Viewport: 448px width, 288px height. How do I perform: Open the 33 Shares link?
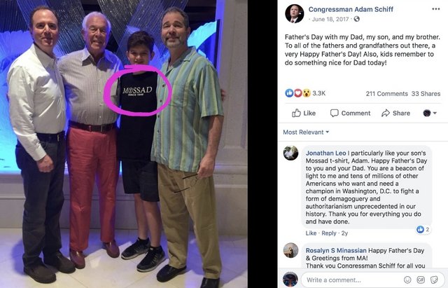coord(426,93)
